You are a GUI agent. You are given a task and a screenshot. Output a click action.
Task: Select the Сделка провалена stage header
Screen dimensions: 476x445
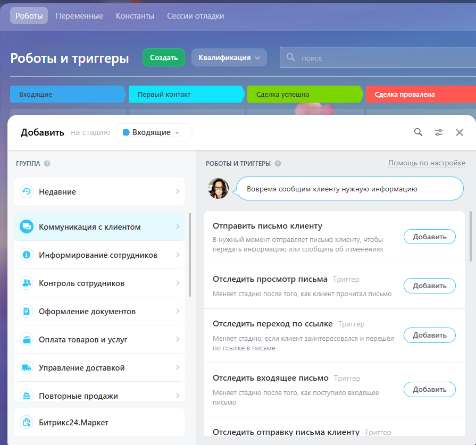[x=421, y=94]
